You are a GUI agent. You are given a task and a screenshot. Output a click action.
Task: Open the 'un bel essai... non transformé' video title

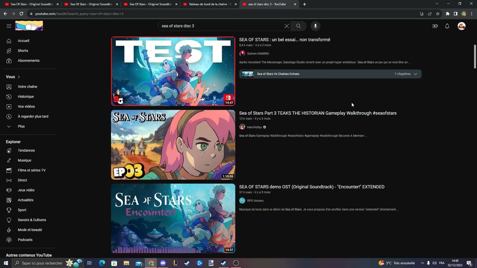285,40
